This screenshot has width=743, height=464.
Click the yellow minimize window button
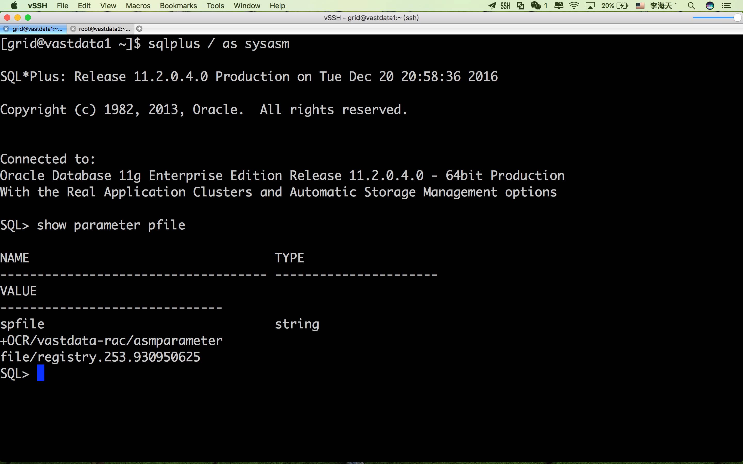[18, 18]
